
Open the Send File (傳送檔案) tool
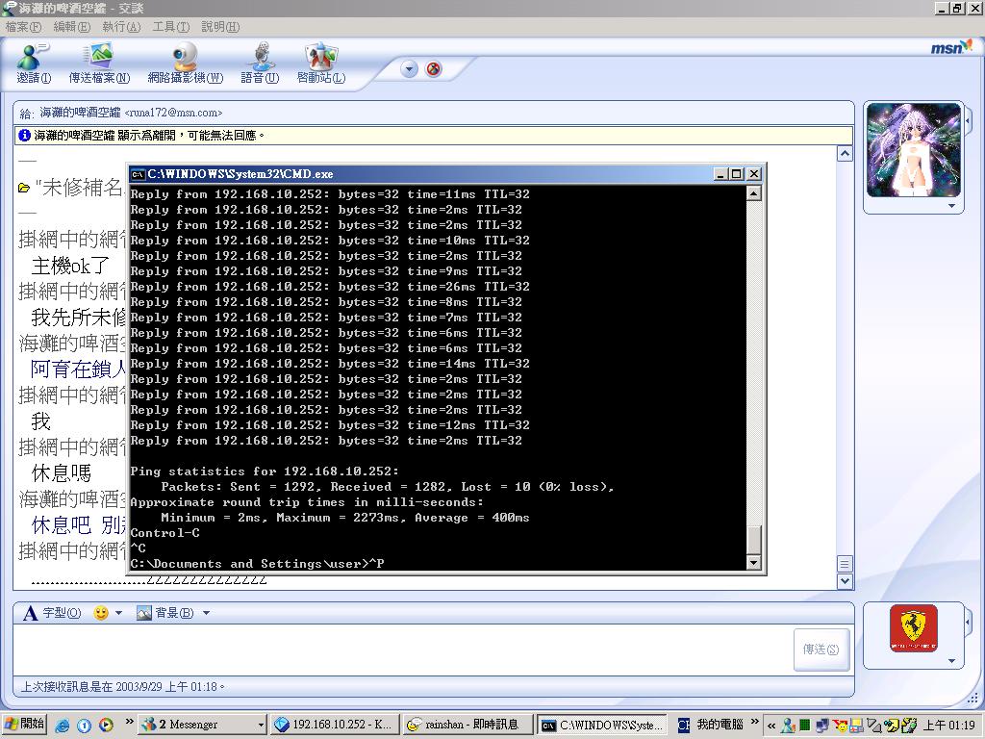point(99,64)
